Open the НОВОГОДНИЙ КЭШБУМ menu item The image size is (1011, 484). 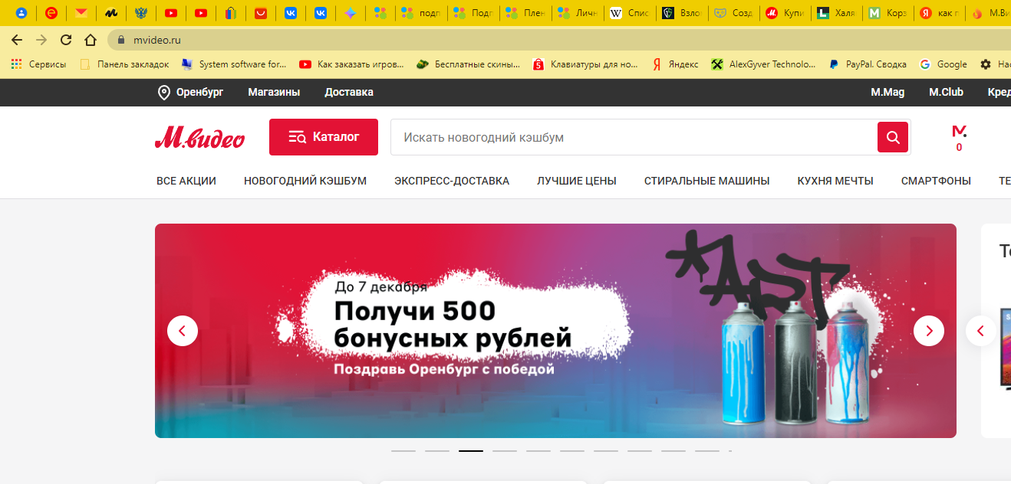tap(305, 181)
